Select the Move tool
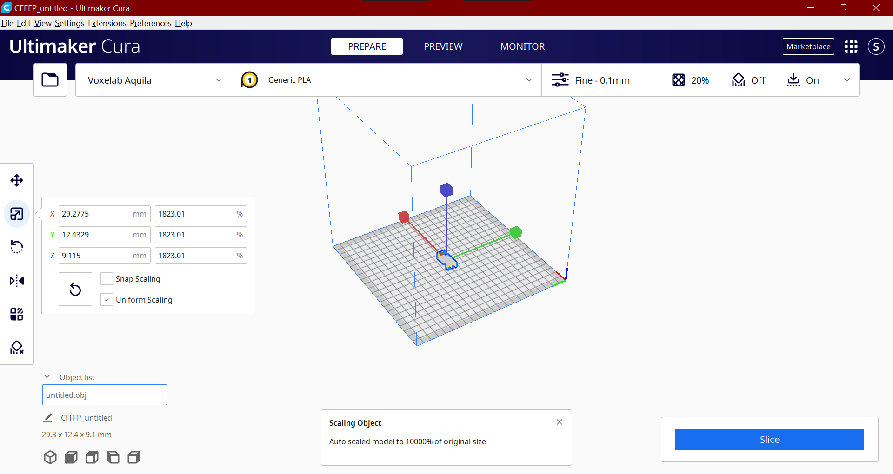This screenshot has height=474, width=893. (17, 180)
